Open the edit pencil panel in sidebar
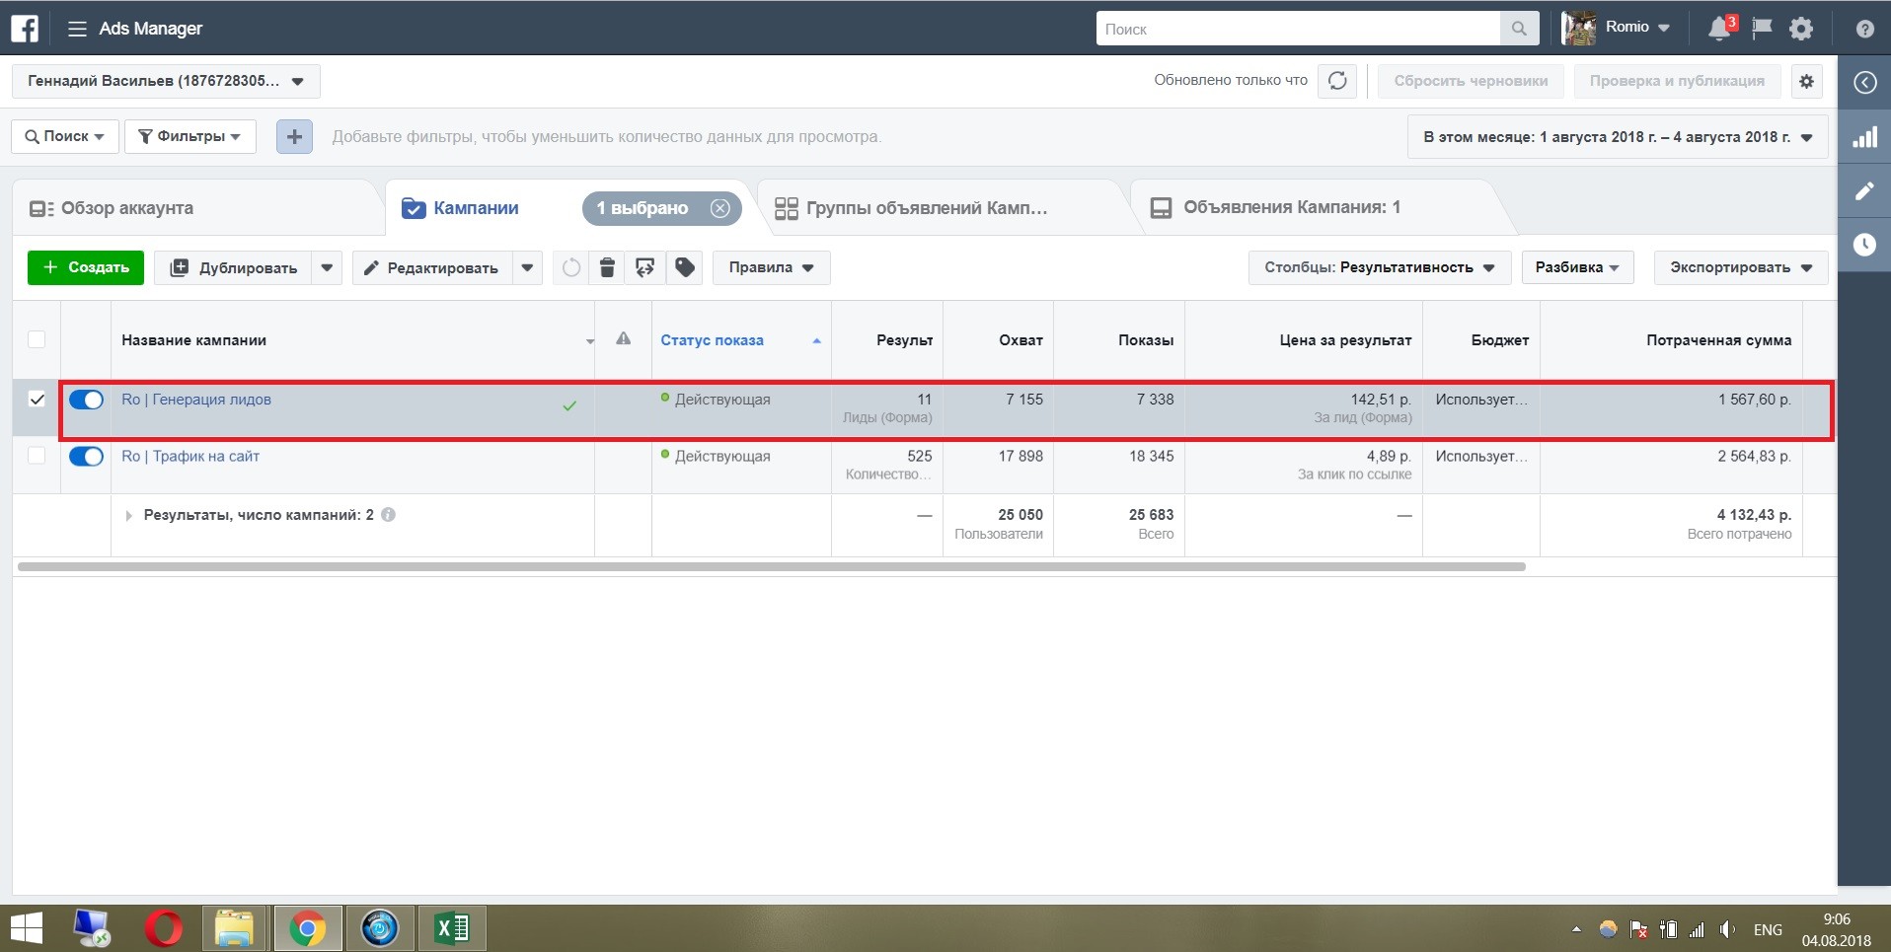This screenshot has height=952, width=1891. click(x=1864, y=191)
